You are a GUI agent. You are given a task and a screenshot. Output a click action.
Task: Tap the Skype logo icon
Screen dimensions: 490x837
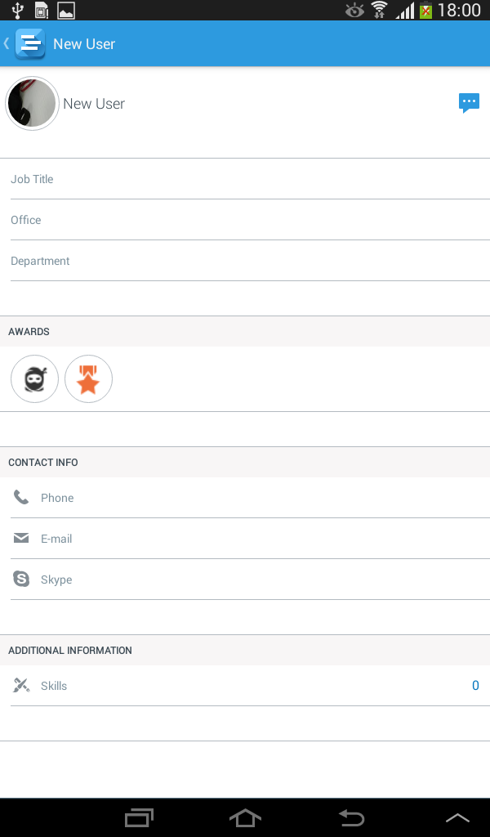pos(21,579)
